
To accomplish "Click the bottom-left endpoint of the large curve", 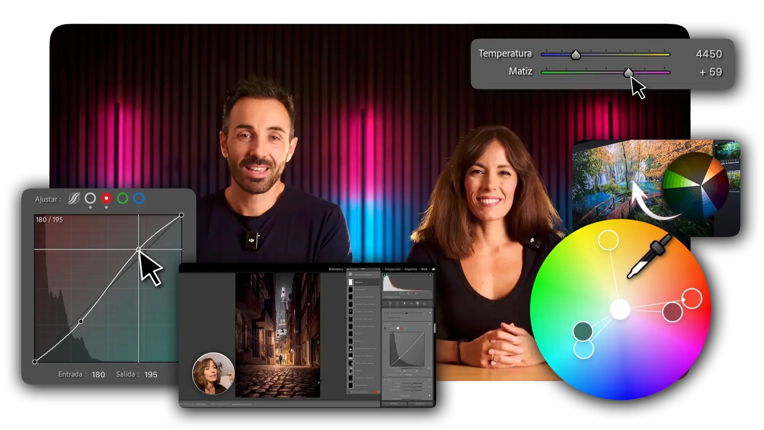I will click(35, 362).
